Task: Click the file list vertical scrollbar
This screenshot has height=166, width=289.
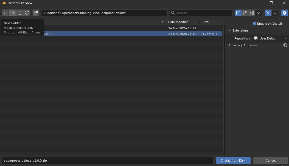Action: tap(223, 88)
